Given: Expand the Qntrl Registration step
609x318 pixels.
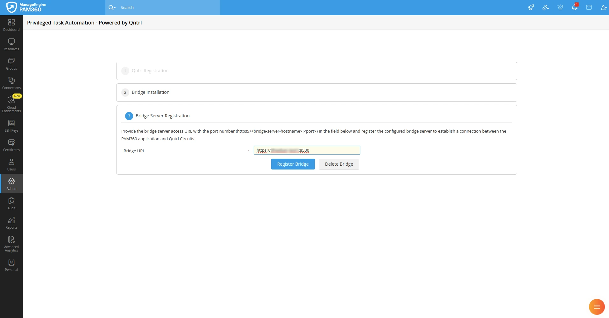Looking at the screenshot, I should click(x=150, y=71).
